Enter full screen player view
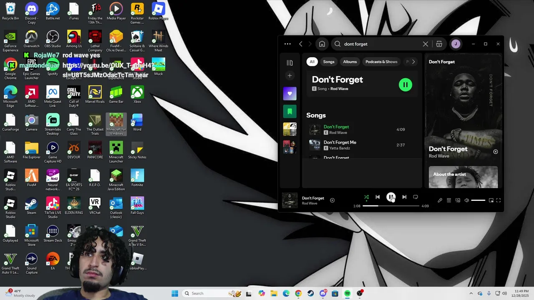Image resolution: width=534 pixels, height=300 pixels. click(498, 200)
